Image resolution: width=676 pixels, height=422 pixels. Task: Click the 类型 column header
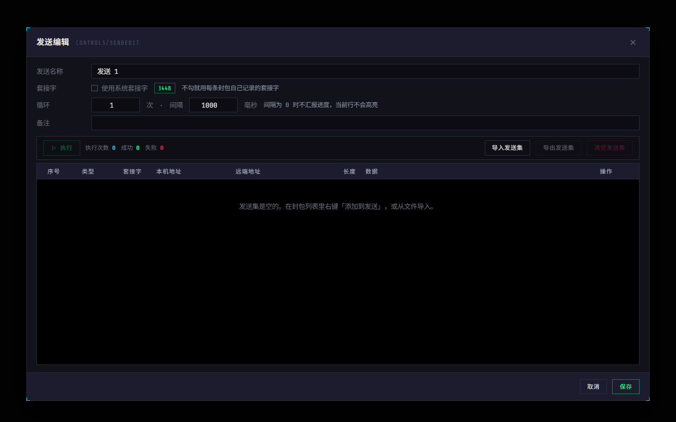(x=88, y=171)
